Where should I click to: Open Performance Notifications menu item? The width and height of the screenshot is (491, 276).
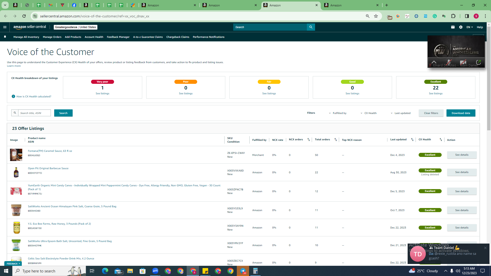[209, 37]
